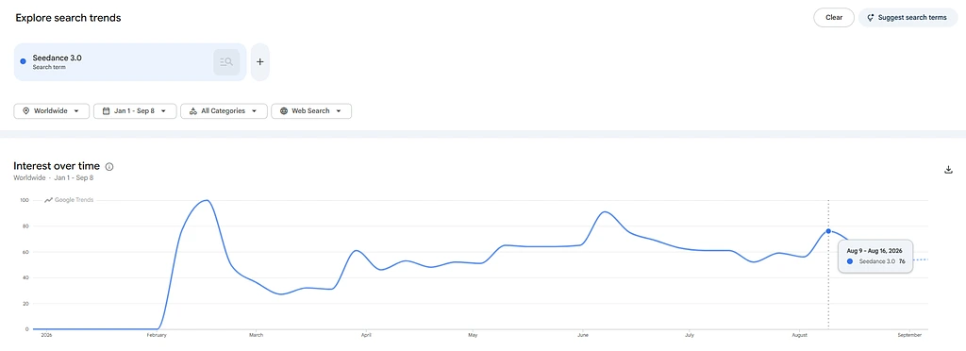Viewport: 966px width, 351px height.
Task: Click the Explore search trends title
Action: 68,18
